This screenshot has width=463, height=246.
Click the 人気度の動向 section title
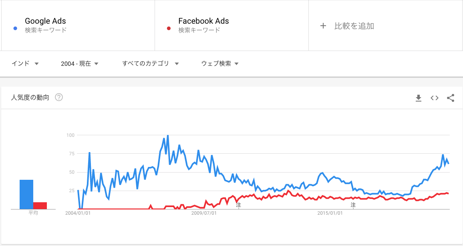[x=30, y=97]
